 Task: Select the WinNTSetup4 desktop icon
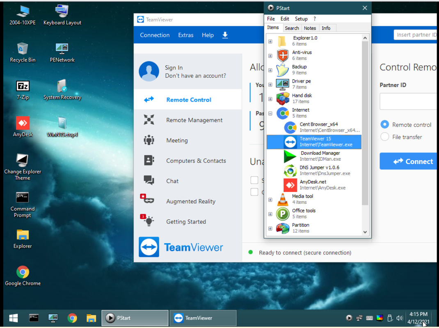pos(62,127)
